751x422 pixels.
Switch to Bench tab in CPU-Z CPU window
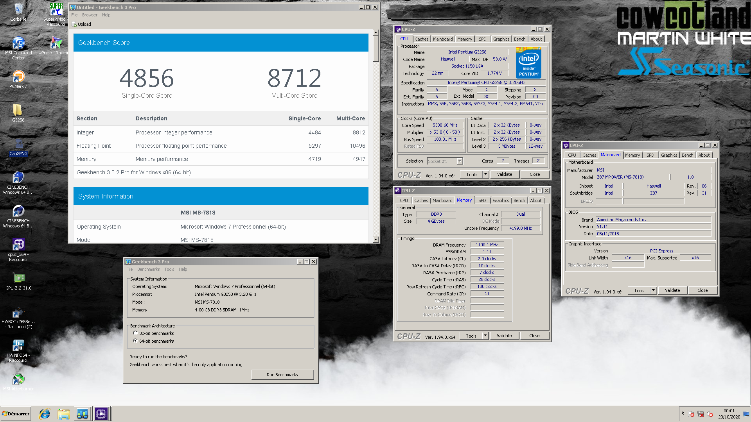tap(519, 39)
